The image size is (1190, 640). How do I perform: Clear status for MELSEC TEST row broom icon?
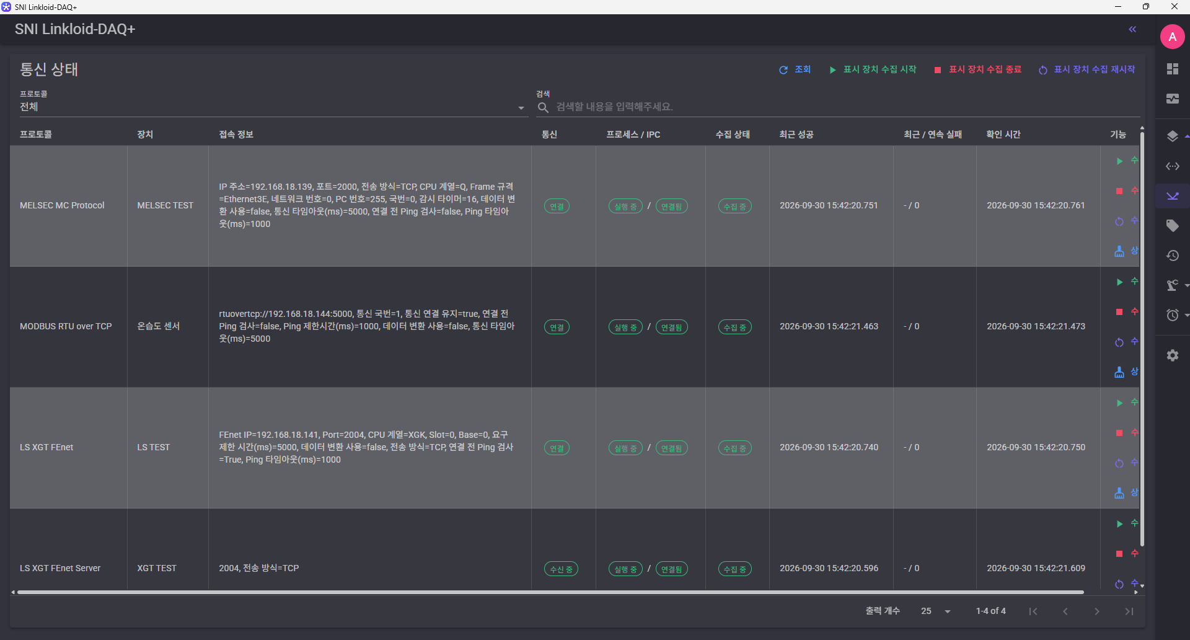pos(1119,251)
